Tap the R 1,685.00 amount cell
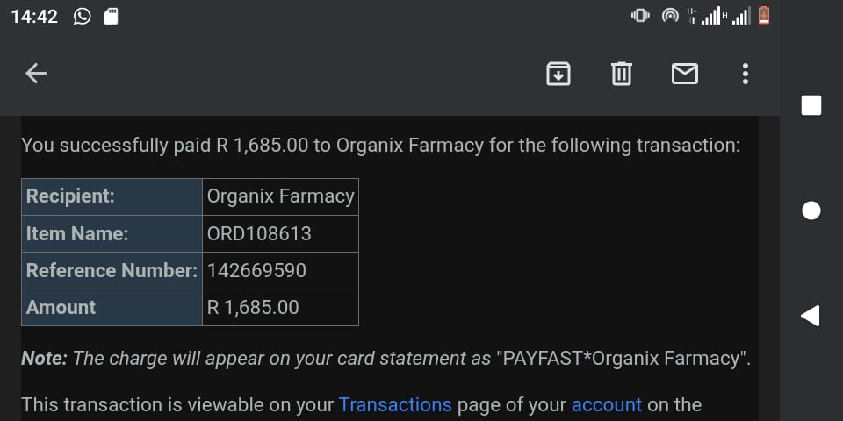Viewport: 843px width, 421px height. click(x=280, y=308)
